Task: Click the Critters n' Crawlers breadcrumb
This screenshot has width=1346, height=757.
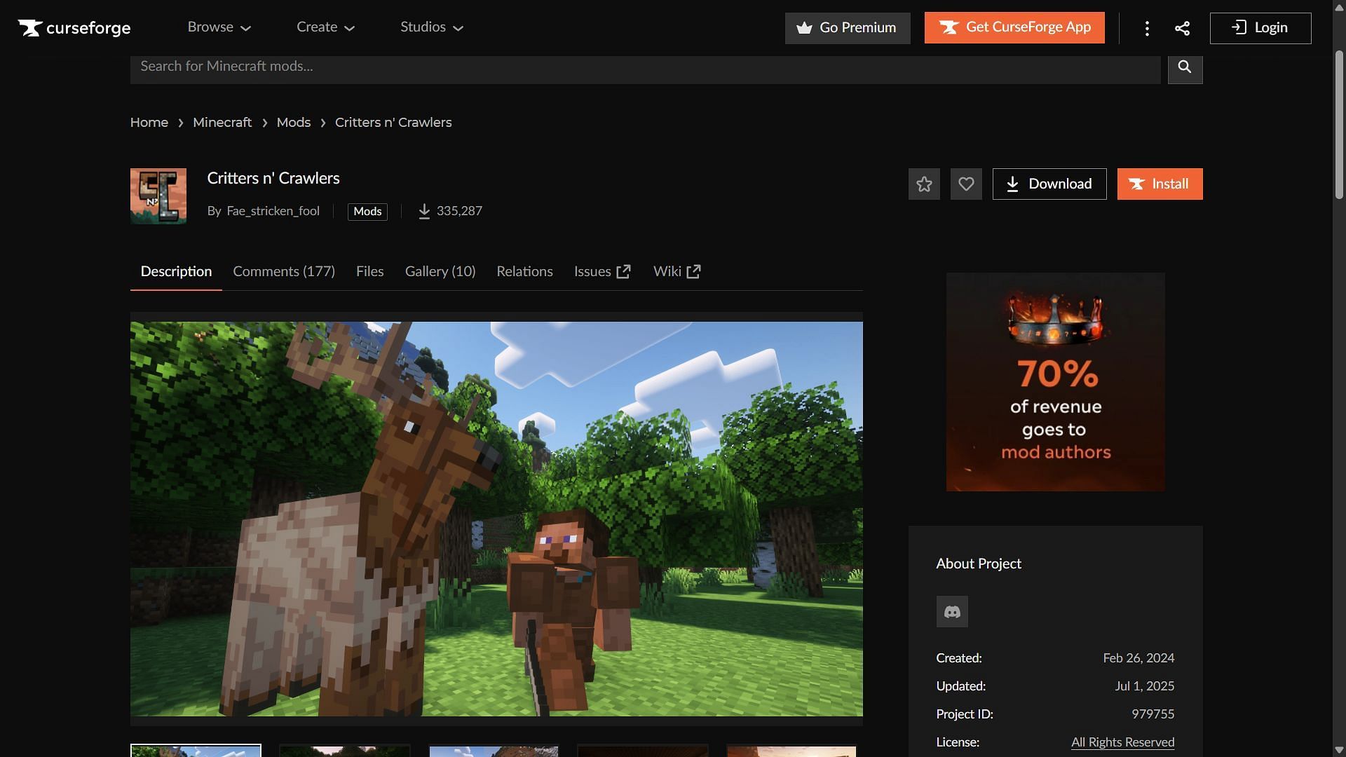Action: (x=393, y=123)
